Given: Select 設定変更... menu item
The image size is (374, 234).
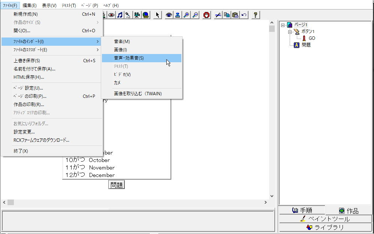Looking at the screenshot, I should pos(52,132).
